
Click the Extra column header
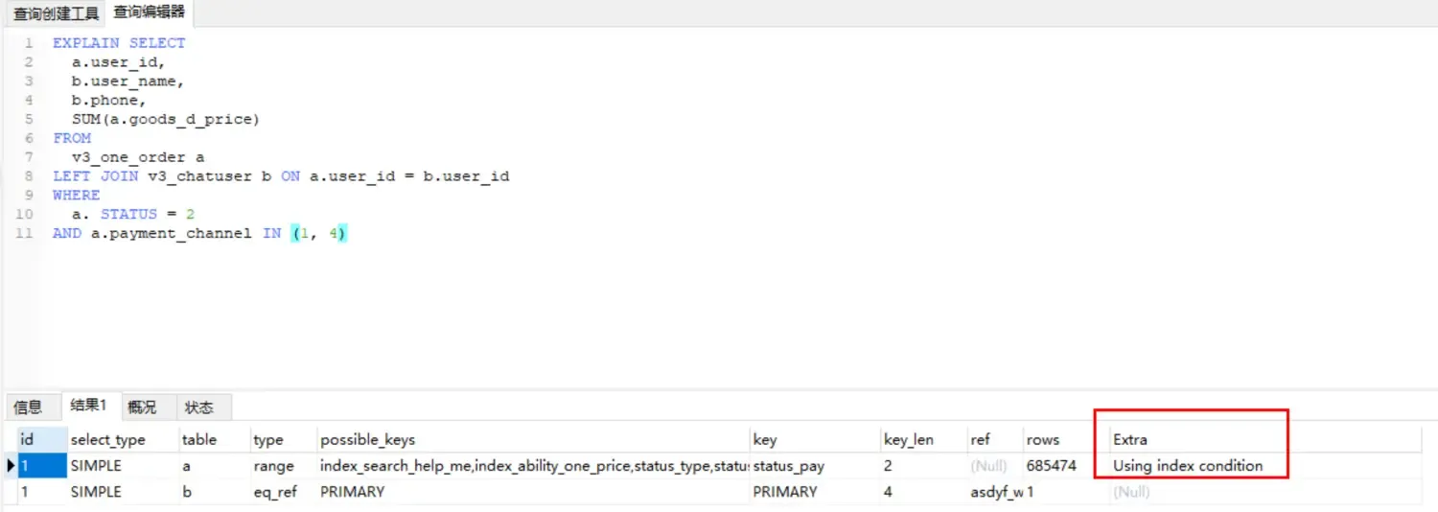tap(1129, 440)
